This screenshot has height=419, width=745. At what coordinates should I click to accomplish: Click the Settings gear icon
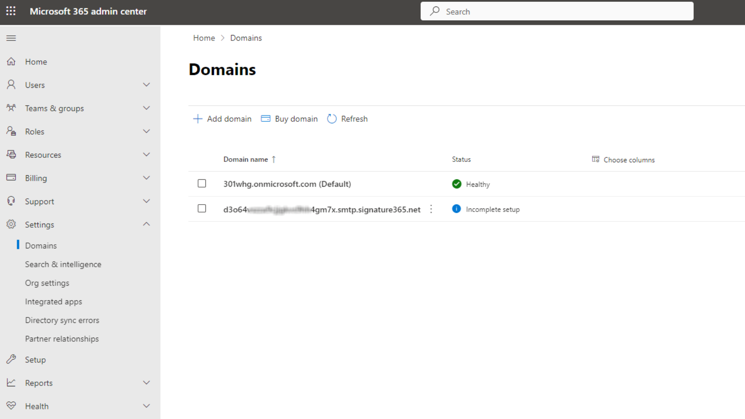(11, 224)
